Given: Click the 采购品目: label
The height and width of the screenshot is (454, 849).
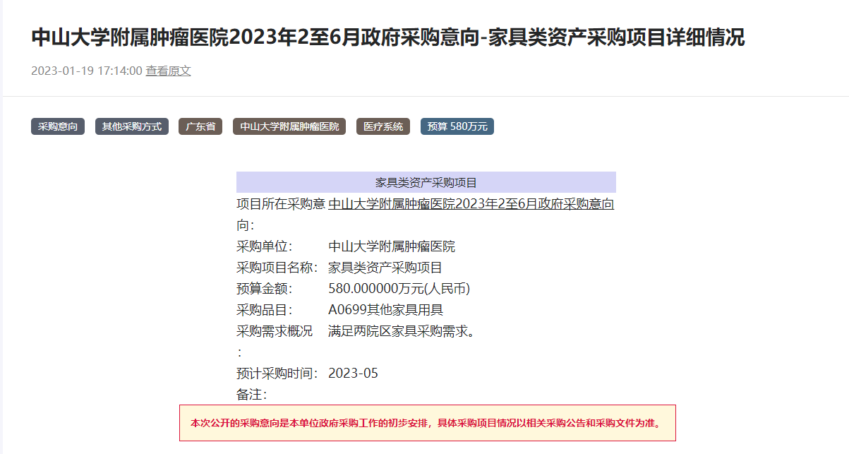Looking at the screenshot, I should point(265,310).
